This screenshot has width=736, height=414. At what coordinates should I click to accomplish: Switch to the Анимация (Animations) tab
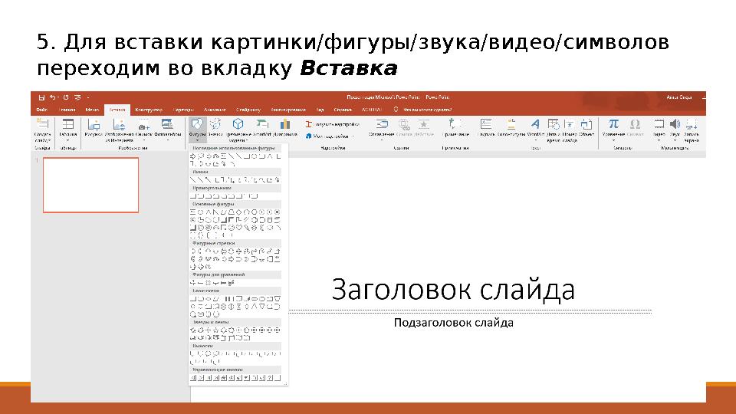(215, 110)
